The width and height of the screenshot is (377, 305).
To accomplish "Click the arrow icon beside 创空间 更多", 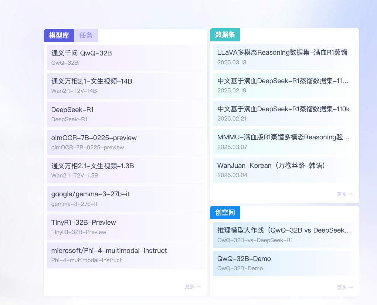I will [350, 287].
